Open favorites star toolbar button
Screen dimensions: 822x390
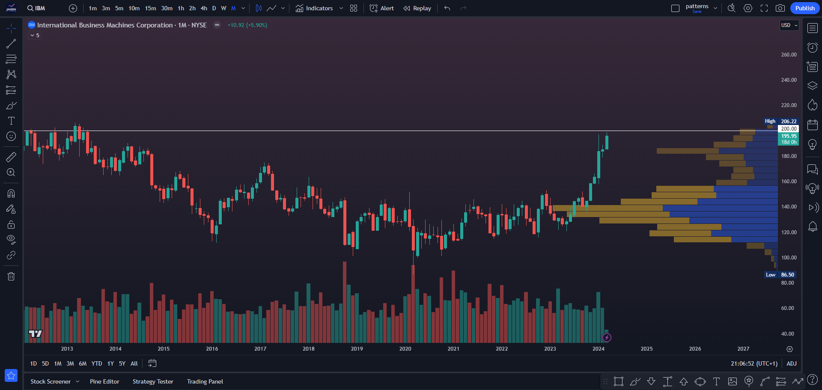click(11, 375)
